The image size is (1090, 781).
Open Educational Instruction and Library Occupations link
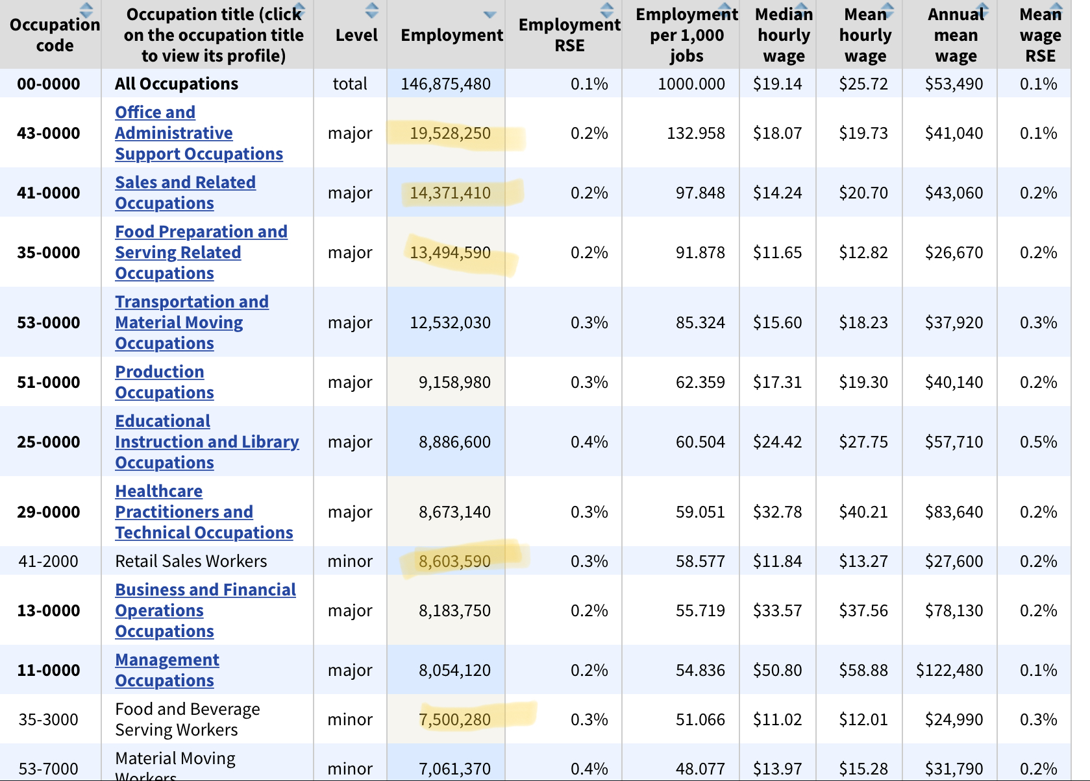coord(207,442)
